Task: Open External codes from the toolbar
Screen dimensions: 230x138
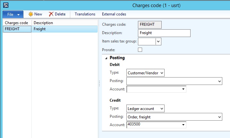Action: pyautogui.click(x=114, y=14)
